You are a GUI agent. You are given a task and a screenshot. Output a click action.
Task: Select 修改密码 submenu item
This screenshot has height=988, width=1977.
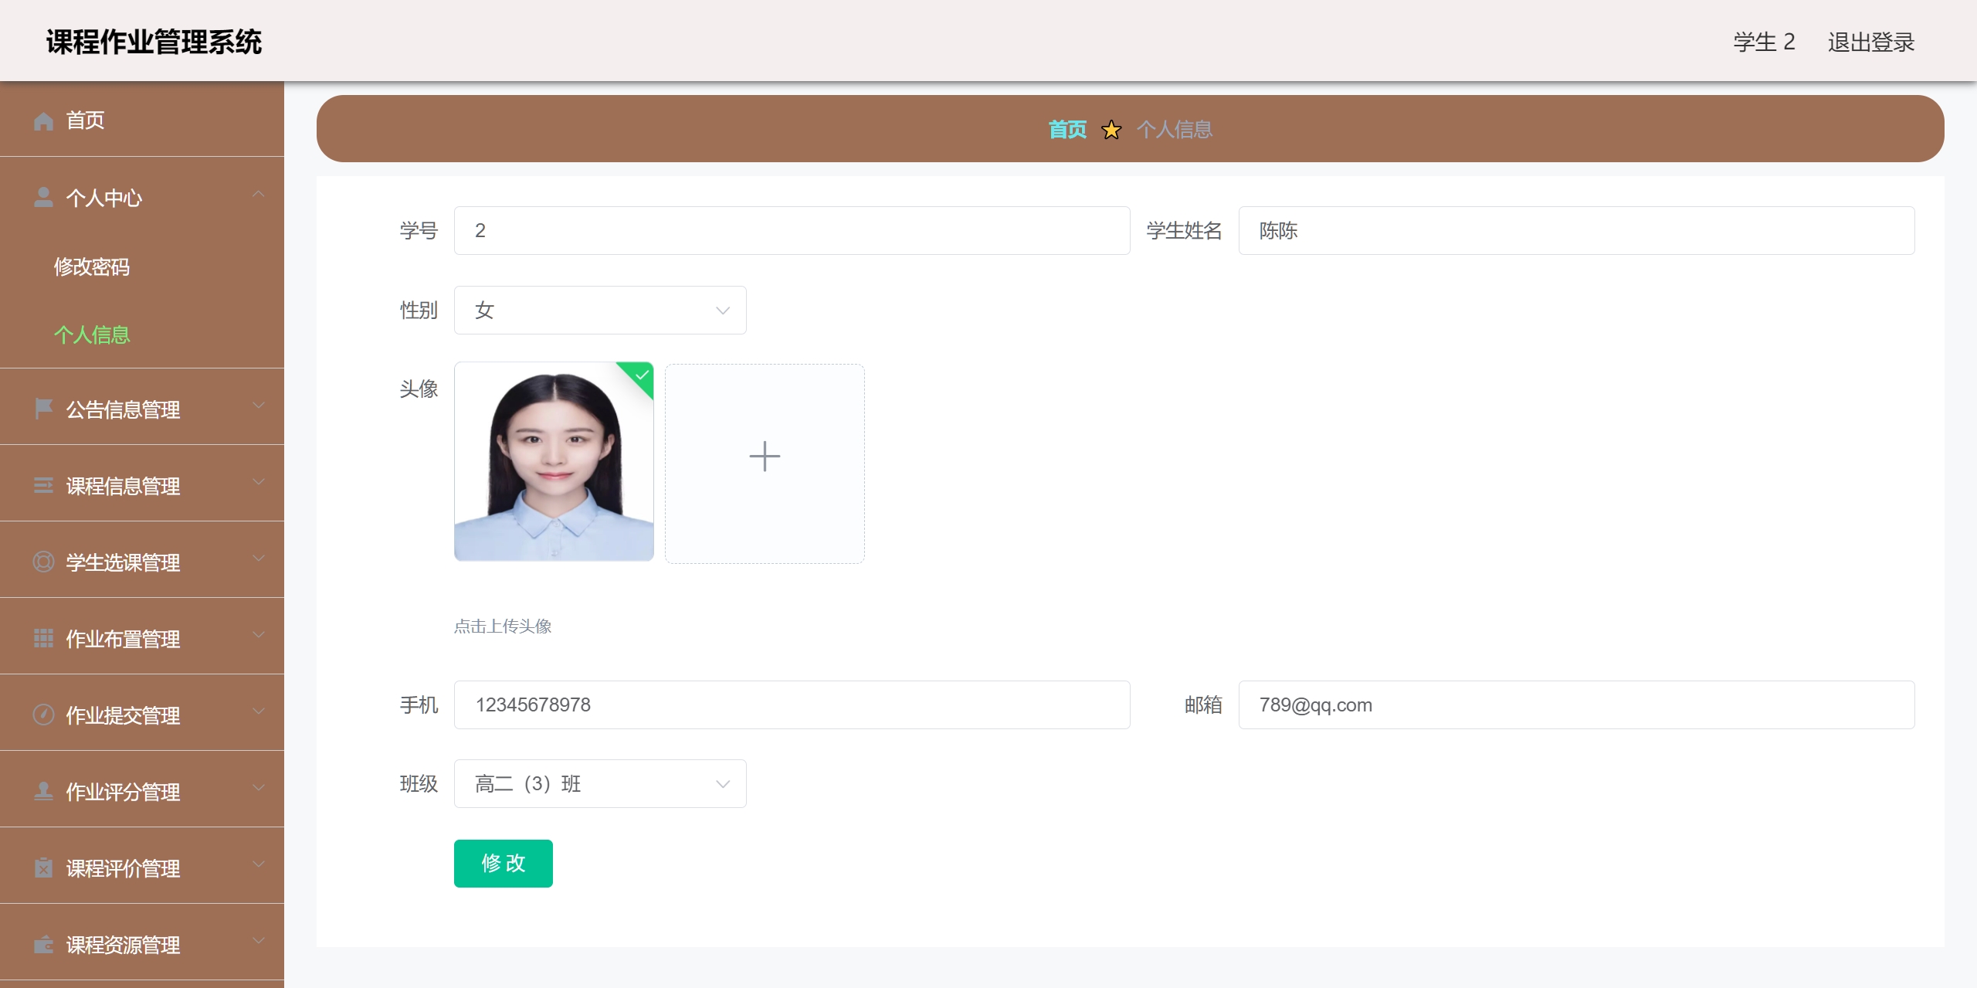[142, 267]
